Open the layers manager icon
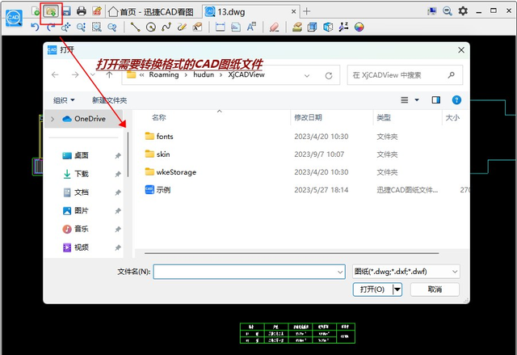 click(297, 27)
